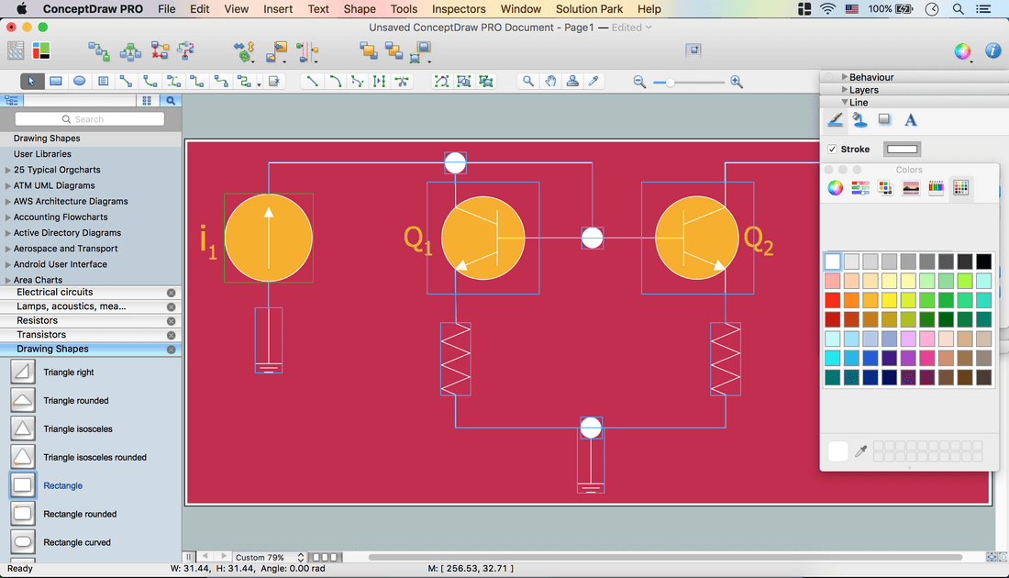The image size is (1009, 578).
Task: Expand the Layers panel
Action: [x=845, y=90]
